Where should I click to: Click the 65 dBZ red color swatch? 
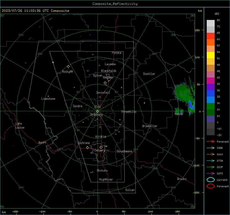211,36
